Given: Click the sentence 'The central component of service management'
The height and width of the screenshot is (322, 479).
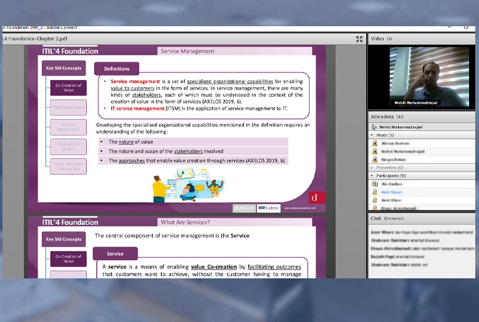Looking at the screenshot, I should click(x=173, y=235).
